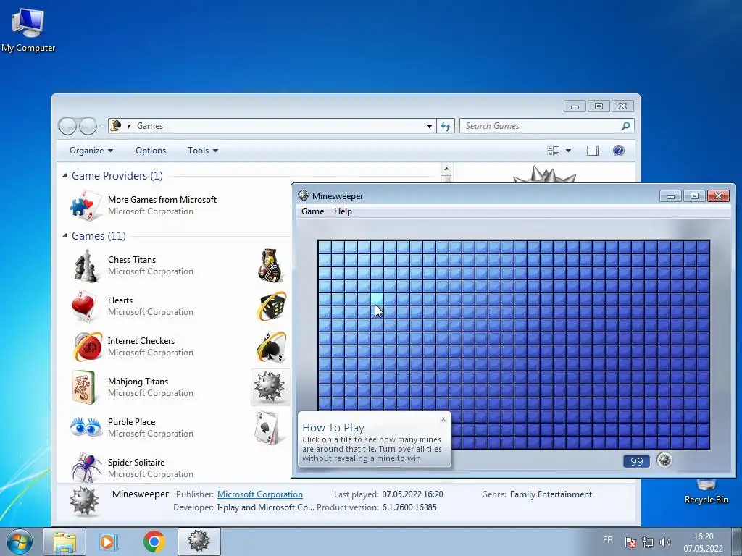Open the address bar history dropdown

(x=429, y=126)
